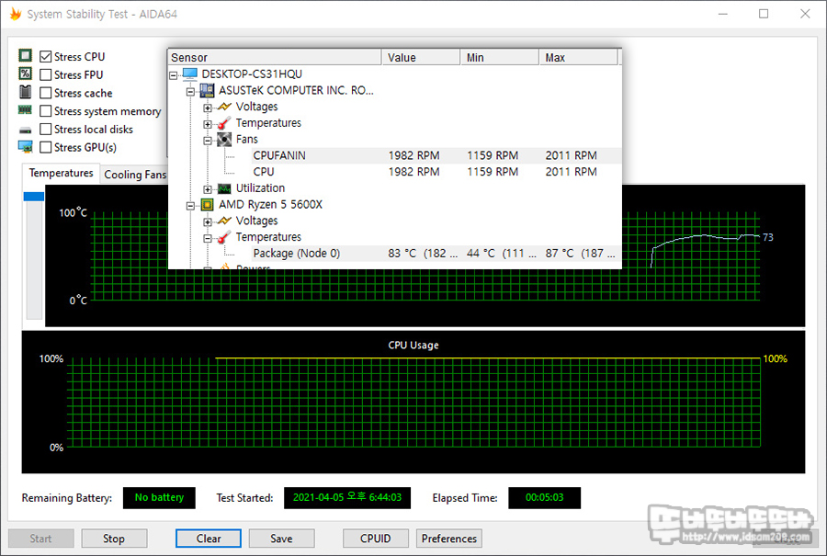The image size is (827, 556).
Task: Collapse the AMD Ryzen 5 5600X node
Action: point(190,206)
